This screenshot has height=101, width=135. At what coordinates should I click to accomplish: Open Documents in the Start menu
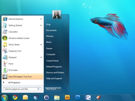(51, 30)
